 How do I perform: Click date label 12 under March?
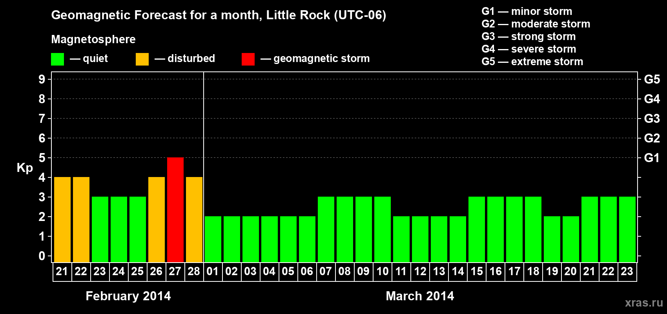(x=420, y=271)
